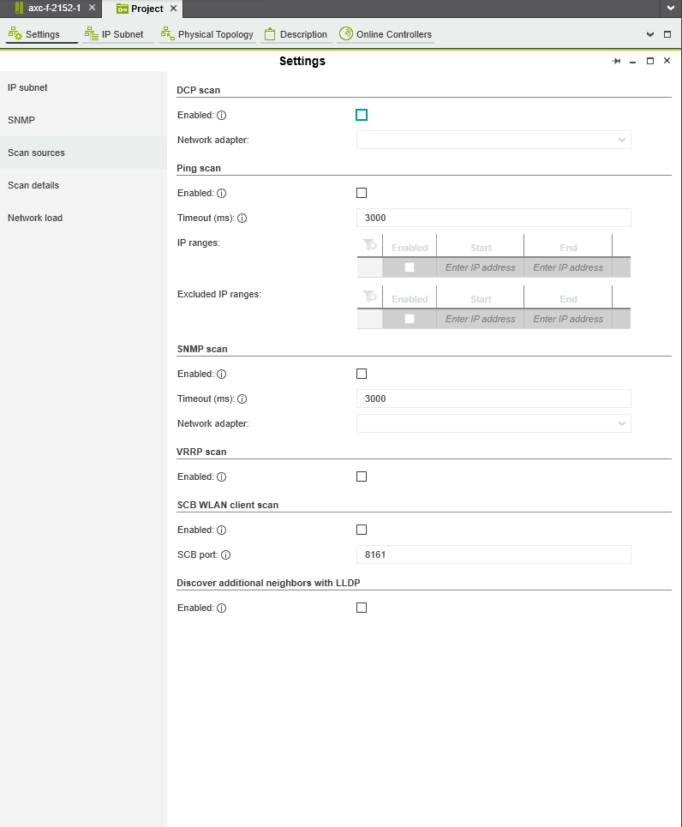Click the IP Subnet tab icon

92,34
